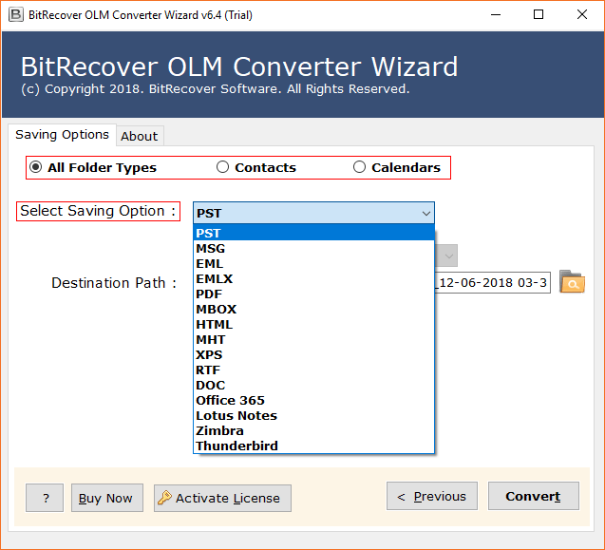Choose MHT from the saving options list
Image resolution: width=605 pixels, height=550 pixels.
[x=313, y=339]
